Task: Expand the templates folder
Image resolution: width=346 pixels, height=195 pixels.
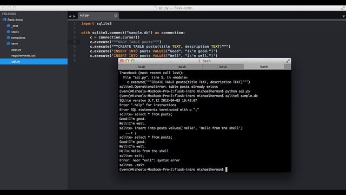Action: 18,37
